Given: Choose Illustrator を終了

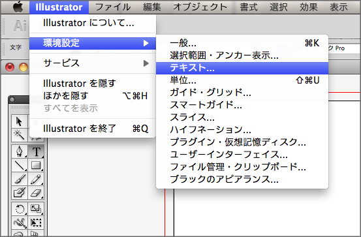Looking at the screenshot, I should pos(93,129).
